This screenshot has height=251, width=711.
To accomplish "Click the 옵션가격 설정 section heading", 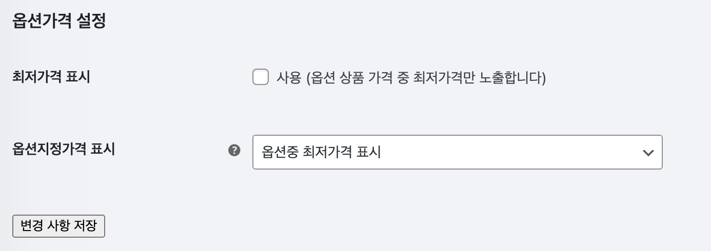I will click(58, 22).
